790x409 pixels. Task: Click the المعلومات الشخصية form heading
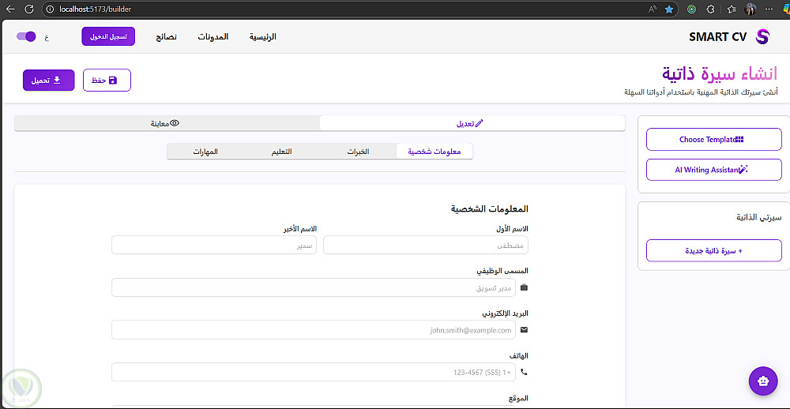[x=489, y=208]
